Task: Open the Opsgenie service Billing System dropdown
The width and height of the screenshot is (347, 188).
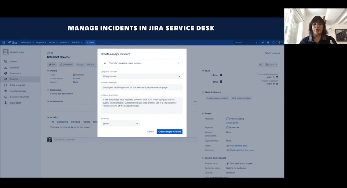Action: coord(141,77)
